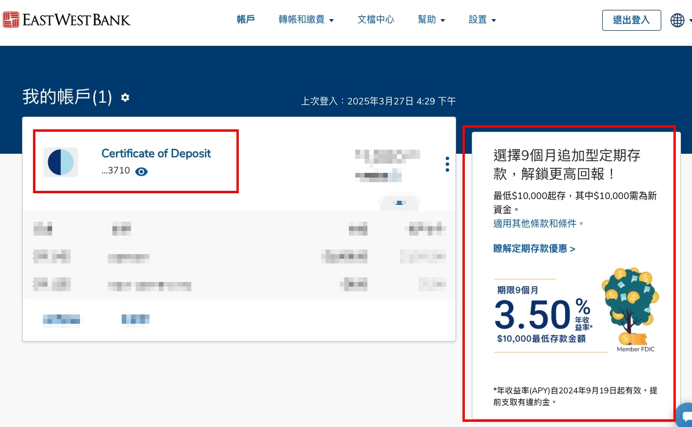
Task: Click the promo headline 選擇9個月追加型定期存款
Action: pyautogui.click(x=567, y=164)
